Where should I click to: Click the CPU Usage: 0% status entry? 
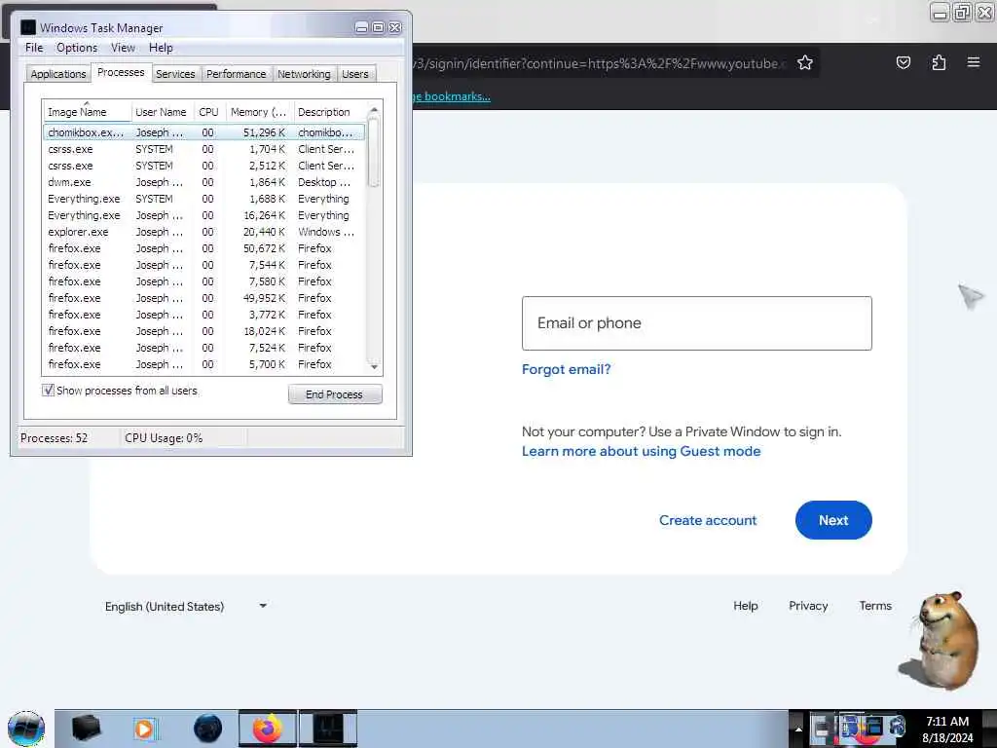pos(164,438)
